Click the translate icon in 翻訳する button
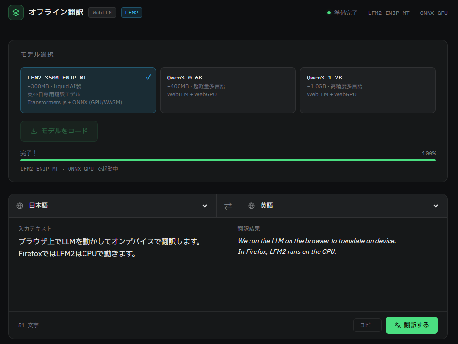 tap(398, 325)
